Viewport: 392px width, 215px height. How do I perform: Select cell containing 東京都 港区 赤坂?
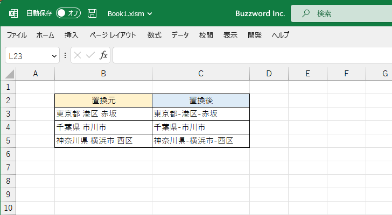[x=103, y=114]
